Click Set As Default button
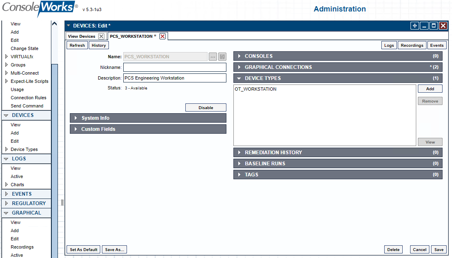 tap(83, 249)
